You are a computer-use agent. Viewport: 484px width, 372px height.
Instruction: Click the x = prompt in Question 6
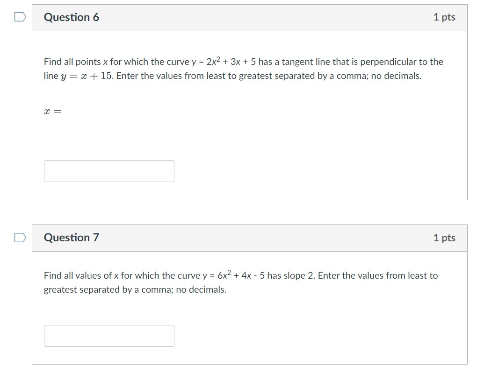51,111
